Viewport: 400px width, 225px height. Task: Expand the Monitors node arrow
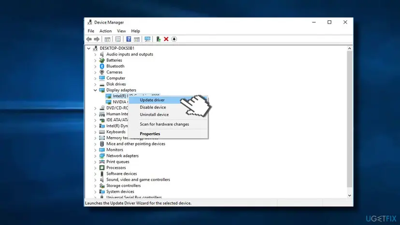pyautogui.click(x=95, y=150)
